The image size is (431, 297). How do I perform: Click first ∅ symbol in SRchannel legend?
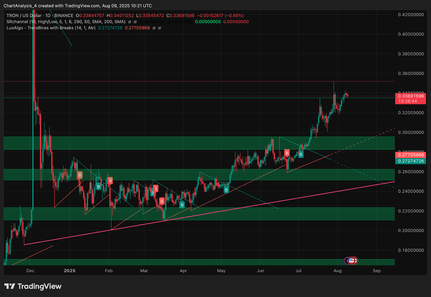tap(130, 22)
